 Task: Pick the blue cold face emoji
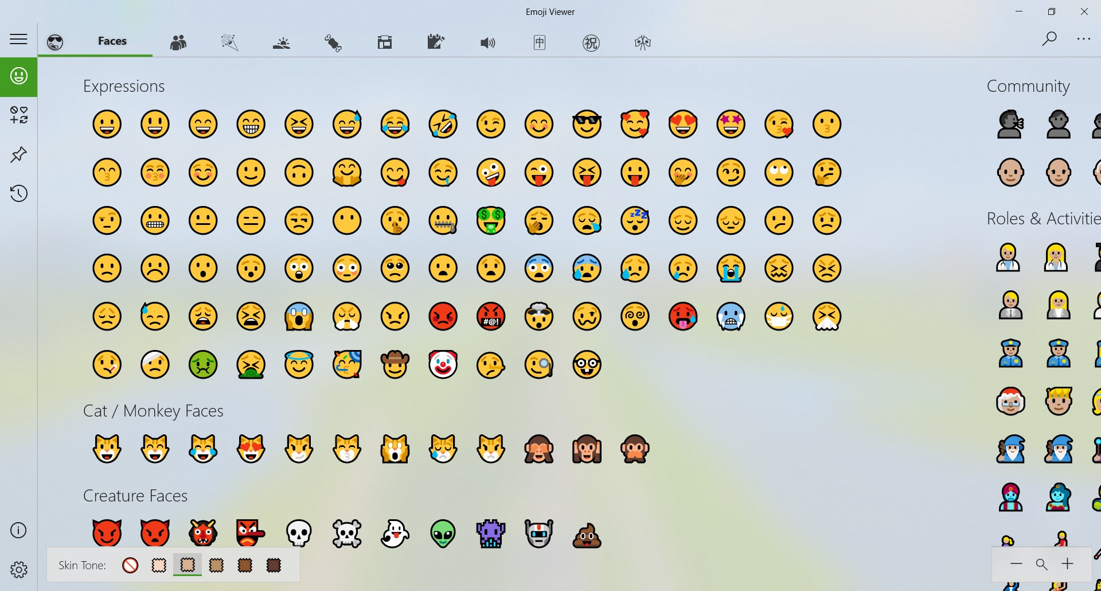click(731, 316)
